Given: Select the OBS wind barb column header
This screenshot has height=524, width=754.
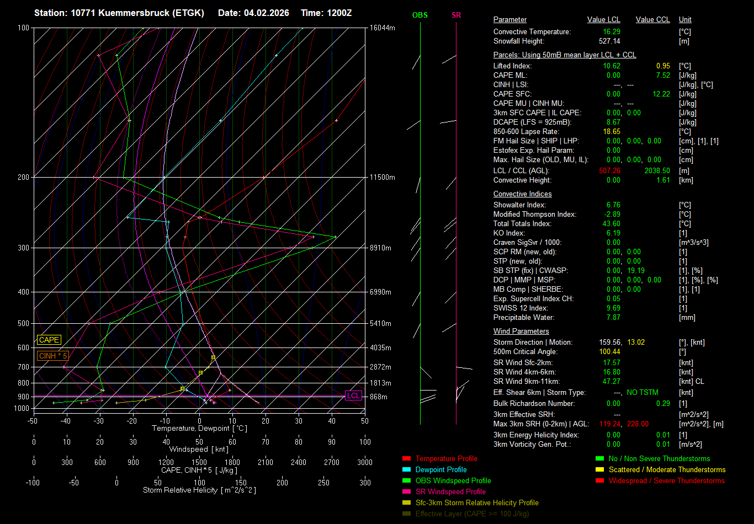Looking at the screenshot, I should [x=420, y=15].
